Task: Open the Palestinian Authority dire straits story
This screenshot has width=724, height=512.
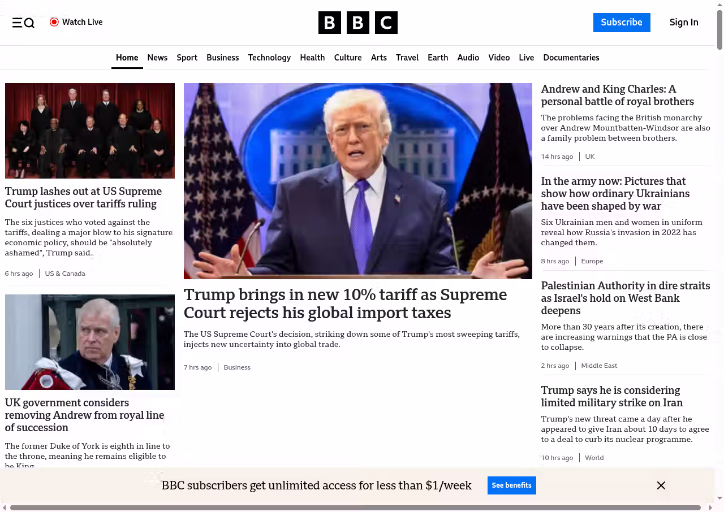Action: pyautogui.click(x=625, y=298)
